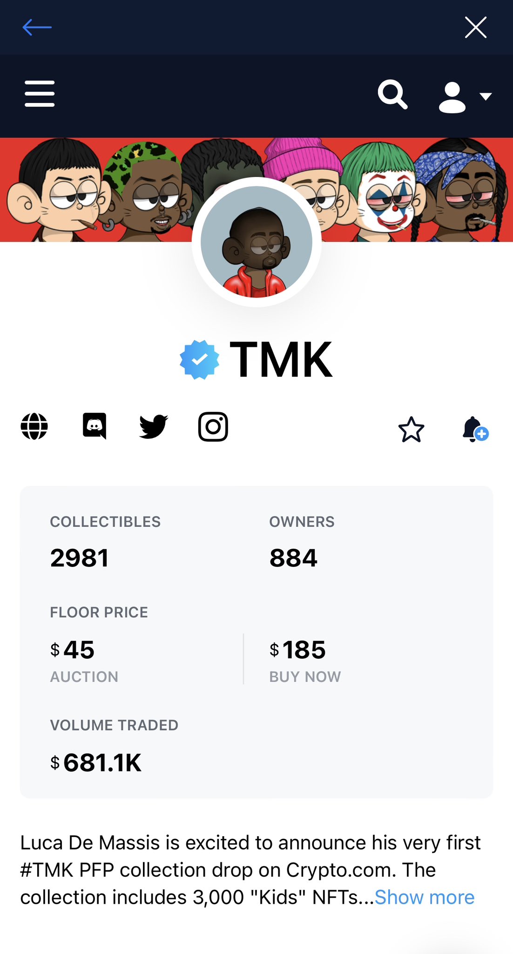Open the TMK Twitter profile
This screenshot has height=954, width=513.
coord(154,426)
